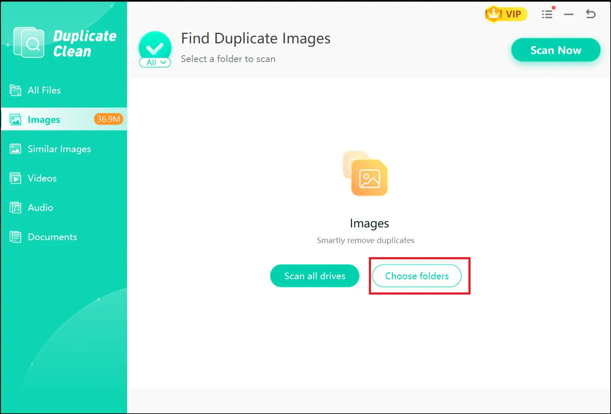Open the scan history list icon

tap(547, 14)
